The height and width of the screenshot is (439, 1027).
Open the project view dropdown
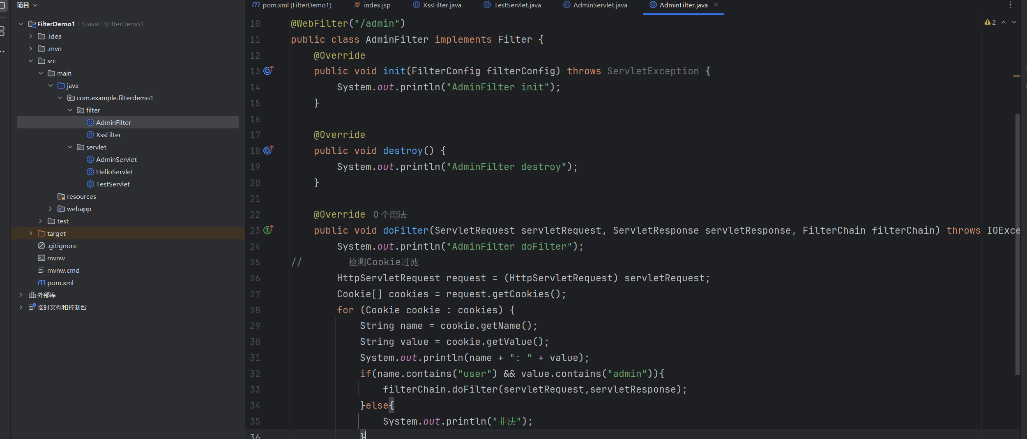click(27, 5)
